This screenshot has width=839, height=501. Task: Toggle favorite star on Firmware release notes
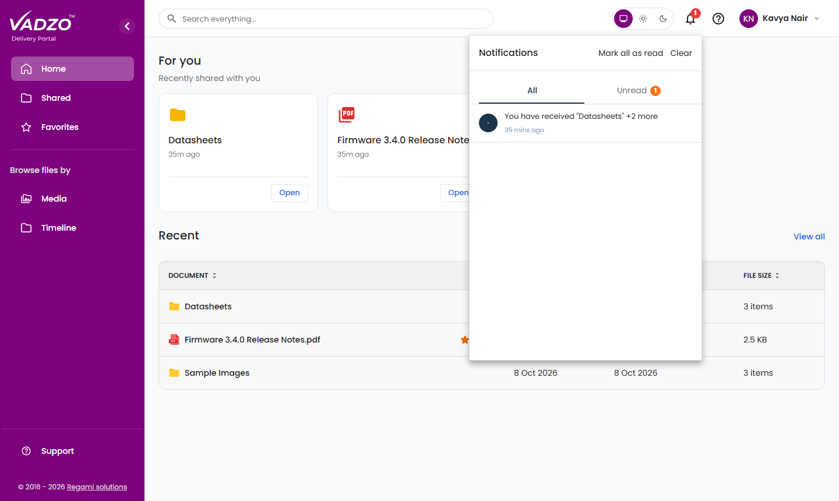464,340
